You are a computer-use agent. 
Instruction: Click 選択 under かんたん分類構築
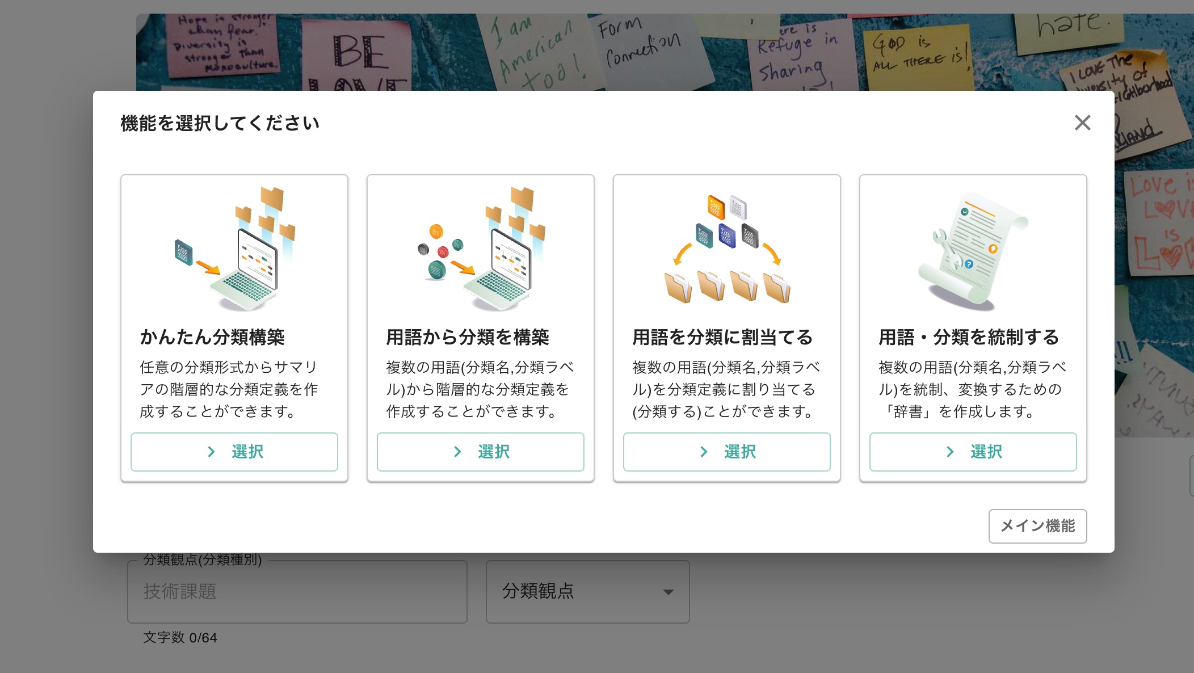pos(234,452)
